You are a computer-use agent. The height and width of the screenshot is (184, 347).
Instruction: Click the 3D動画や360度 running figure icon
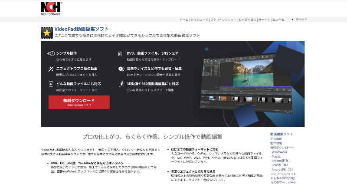(122, 84)
